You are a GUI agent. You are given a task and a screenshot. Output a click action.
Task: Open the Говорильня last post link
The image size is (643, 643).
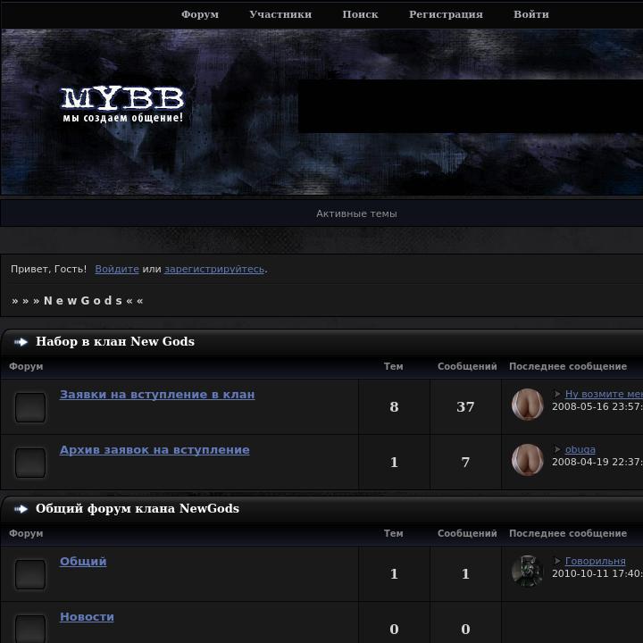pyautogui.click(x=595, y=561)
